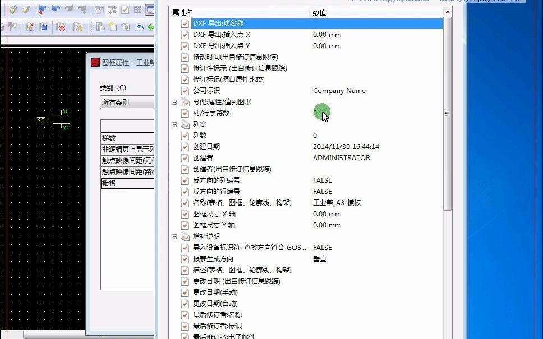Click the pencil edit icon on the toolbar
543x339 pixels.
click(30, 27)
